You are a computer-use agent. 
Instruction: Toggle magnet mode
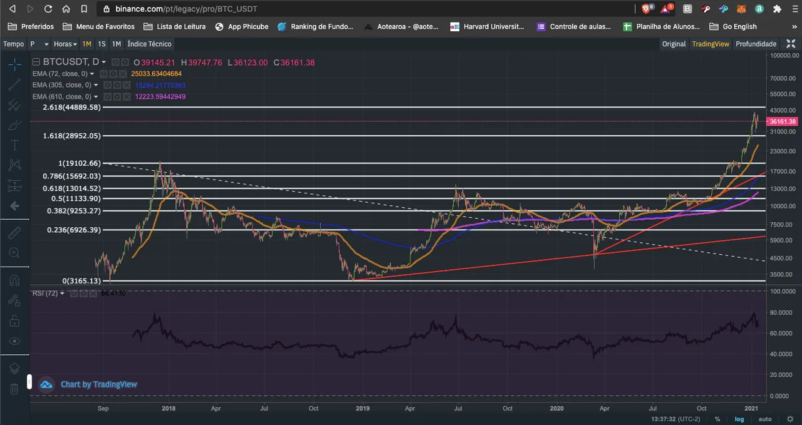14,280
